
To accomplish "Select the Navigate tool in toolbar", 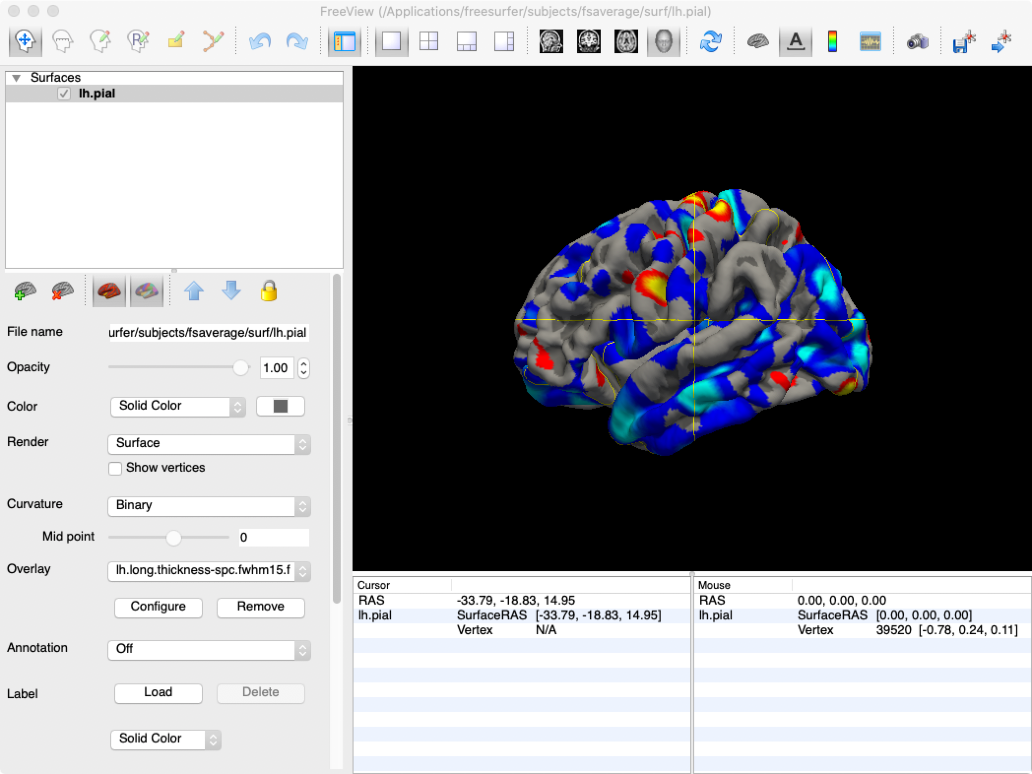I will pos(25,41).
